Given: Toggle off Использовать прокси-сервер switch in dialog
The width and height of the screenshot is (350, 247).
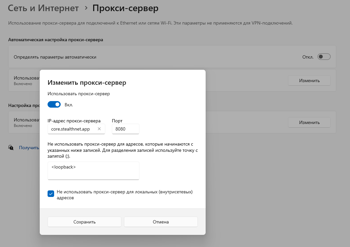Looking at the screenshot, I should tap(54, 105).
